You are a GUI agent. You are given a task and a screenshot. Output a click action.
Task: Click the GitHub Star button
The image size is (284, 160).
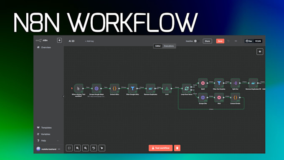tap(249, 41)
